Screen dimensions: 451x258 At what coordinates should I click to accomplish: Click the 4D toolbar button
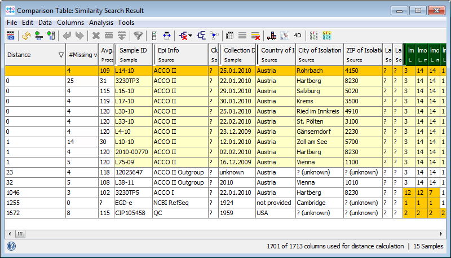[298, 35]
